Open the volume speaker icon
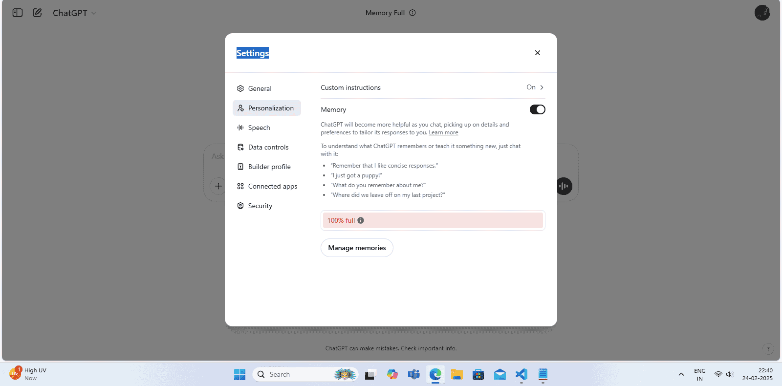 click(729, 374)
